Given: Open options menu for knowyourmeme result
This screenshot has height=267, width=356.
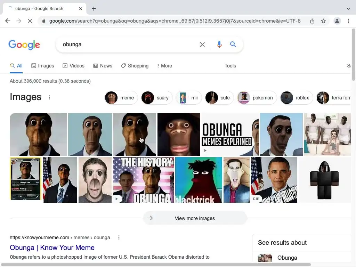Looking at the screenshot, I should pyautogui.click(x=119, y=237).
